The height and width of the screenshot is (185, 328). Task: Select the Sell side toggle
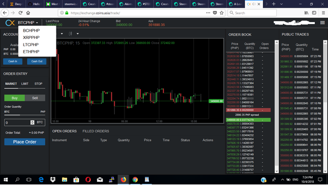point(35,98)
